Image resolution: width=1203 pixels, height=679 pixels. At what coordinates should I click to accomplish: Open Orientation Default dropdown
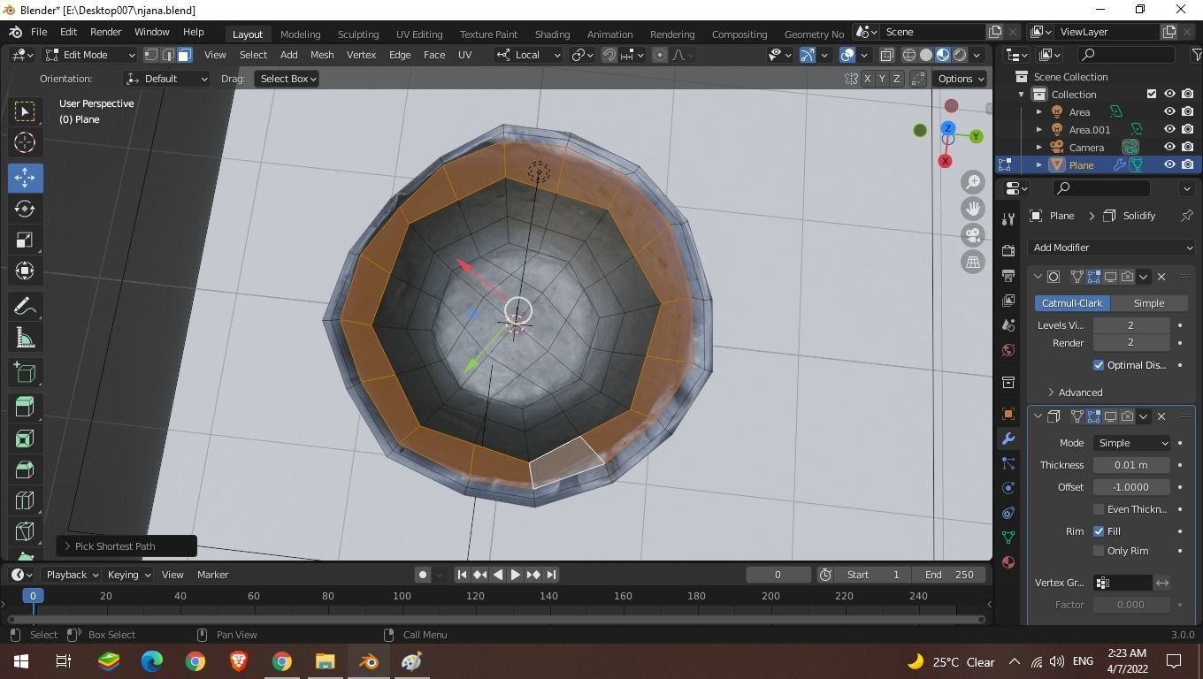point(167,79)
